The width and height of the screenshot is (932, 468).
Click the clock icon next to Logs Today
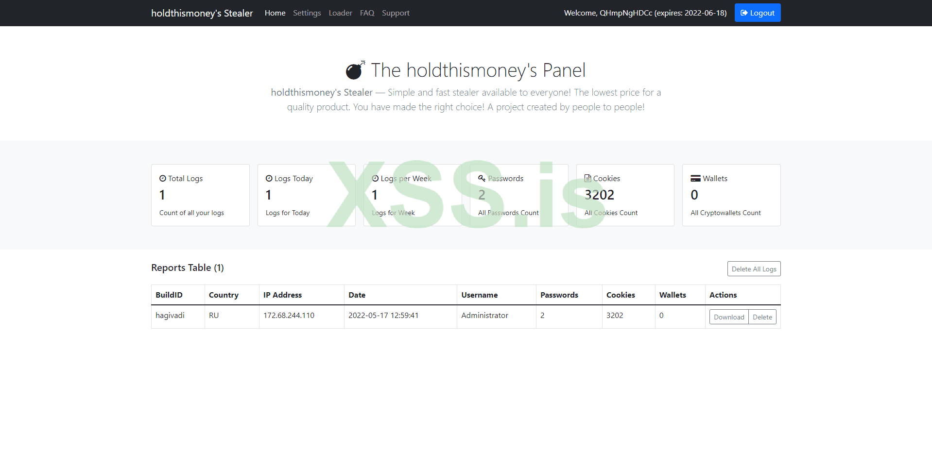click(269, 178)
